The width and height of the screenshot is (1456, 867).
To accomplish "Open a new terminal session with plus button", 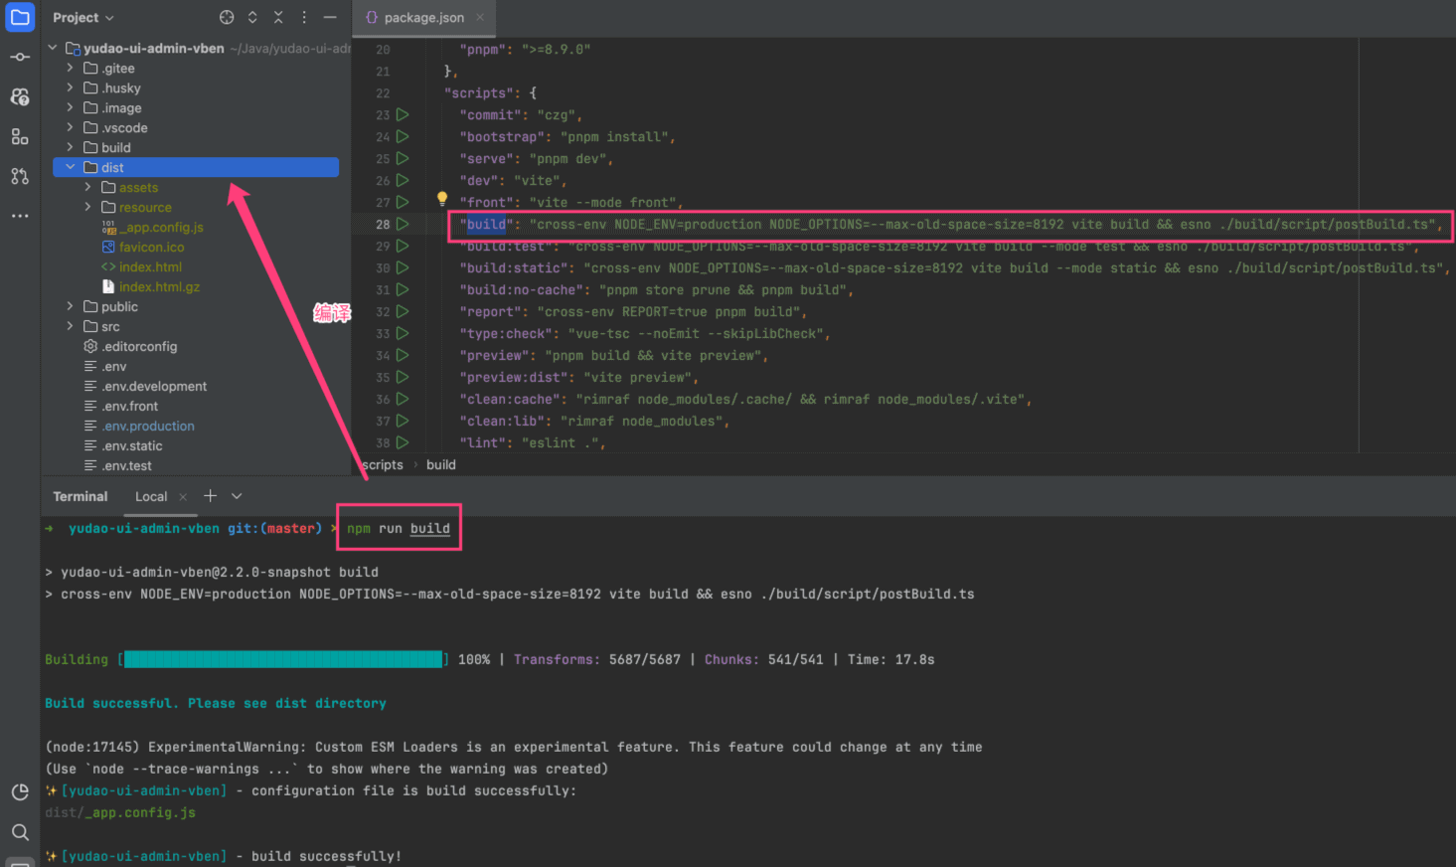I will (x=210, y=495).
